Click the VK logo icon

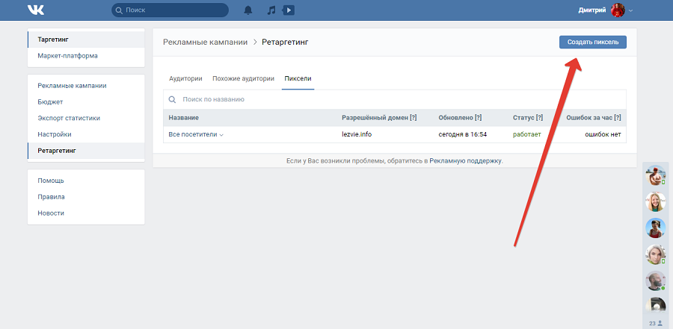point(36,10)
